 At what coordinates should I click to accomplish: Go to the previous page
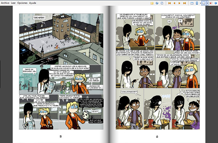[174, 3]
